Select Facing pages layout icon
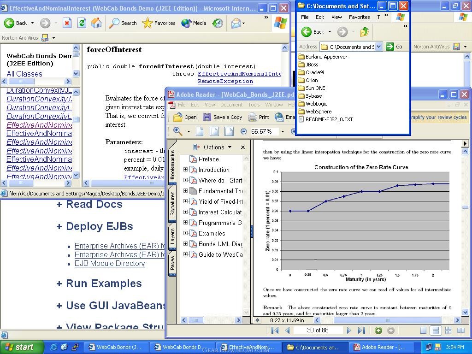 coord(461,330)
